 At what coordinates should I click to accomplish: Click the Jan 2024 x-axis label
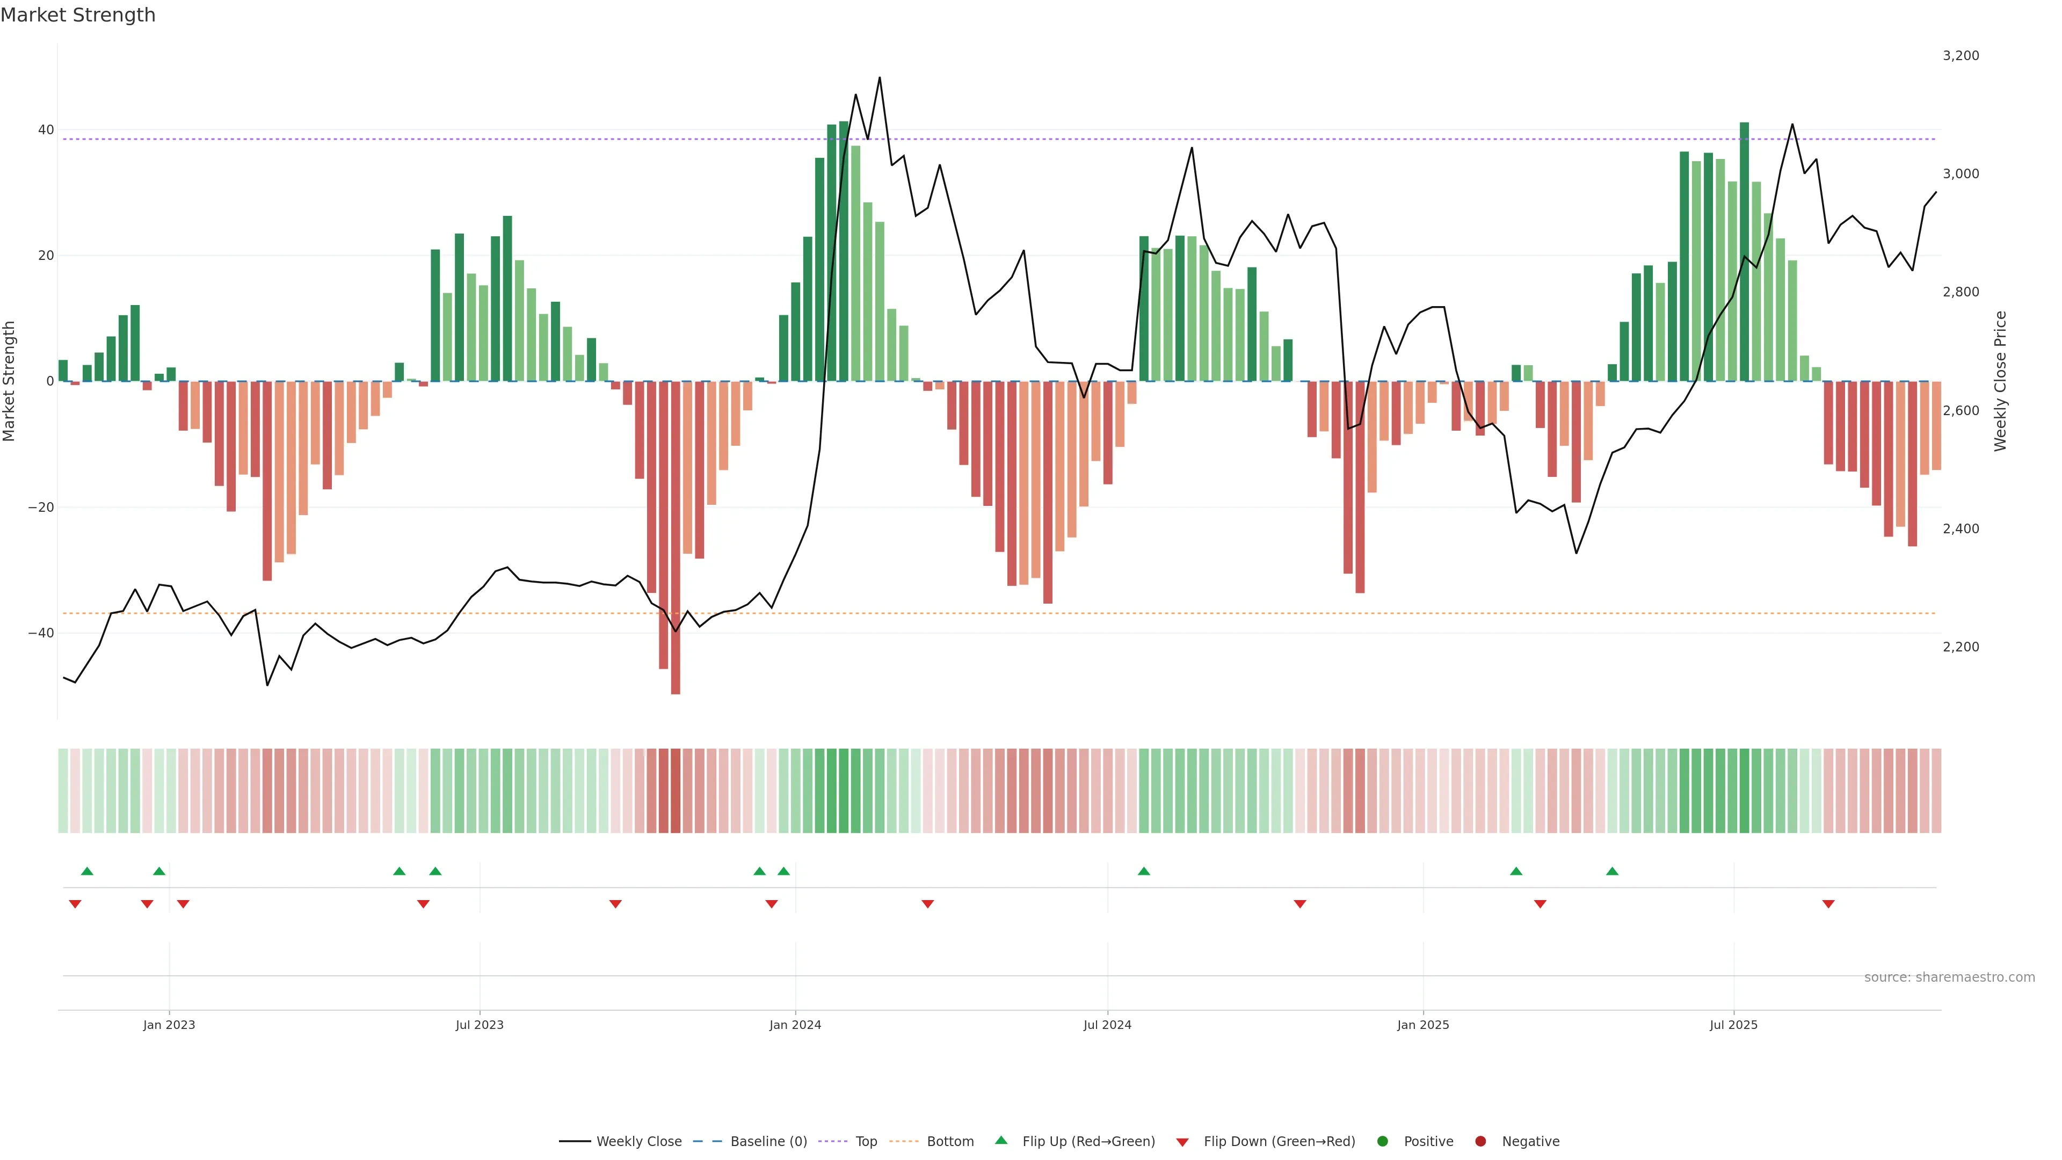[795, 1025]
